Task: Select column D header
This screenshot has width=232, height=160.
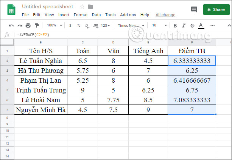Action: click(113, 42)
